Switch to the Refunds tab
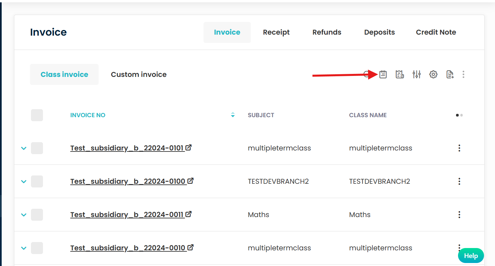This screenshot has width=495, height=266. (x=327, y=32)
